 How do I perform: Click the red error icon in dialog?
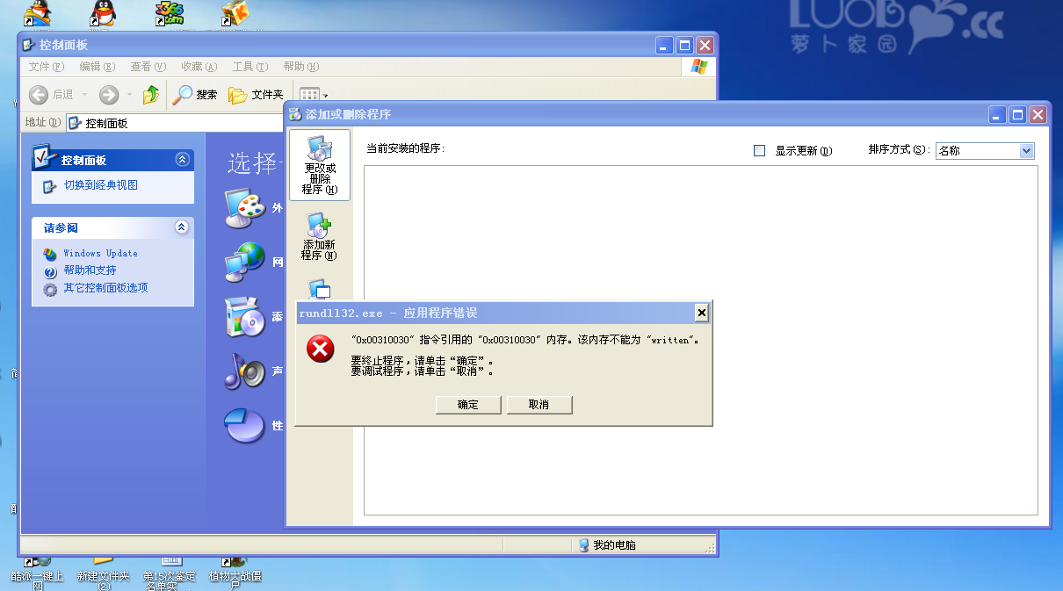[321, 349]
